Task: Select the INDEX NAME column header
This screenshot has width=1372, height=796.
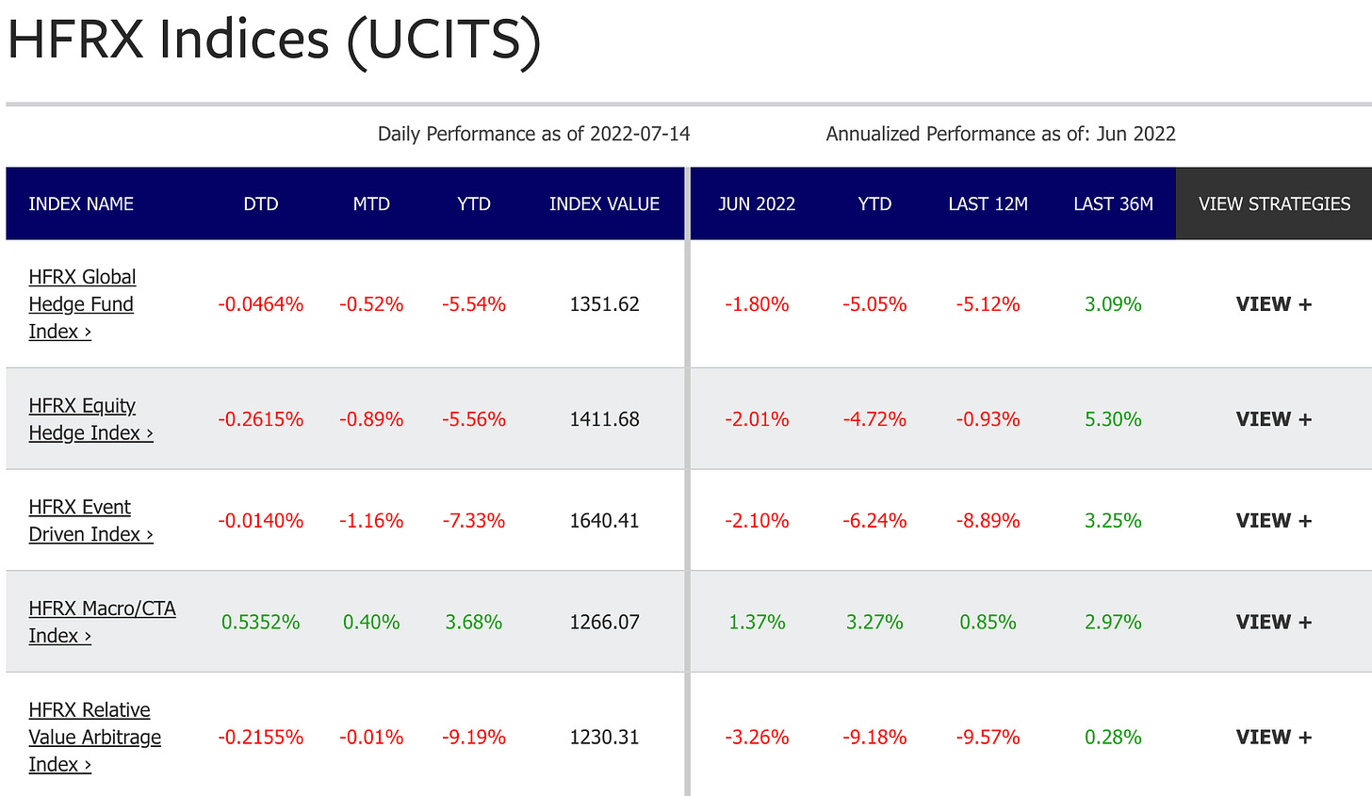Action: point(81,203)
